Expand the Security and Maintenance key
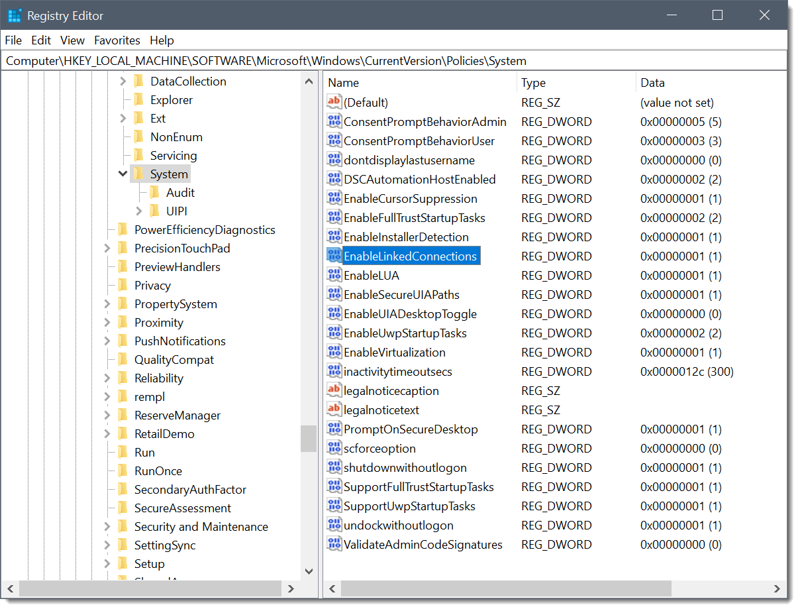This screenshot has width=798, height=609. click(107, 527)
